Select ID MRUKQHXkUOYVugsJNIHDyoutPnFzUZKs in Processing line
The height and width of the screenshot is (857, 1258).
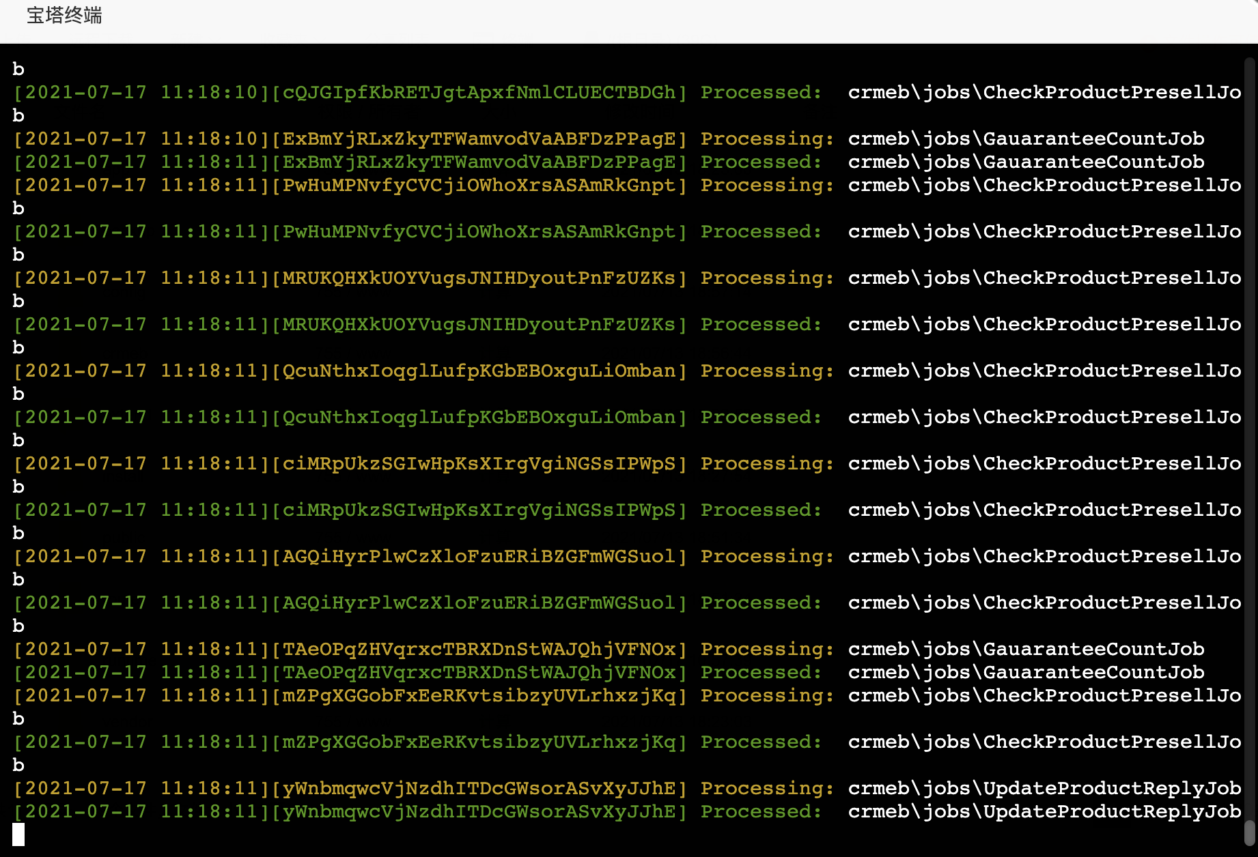click(x=479, y=278)
